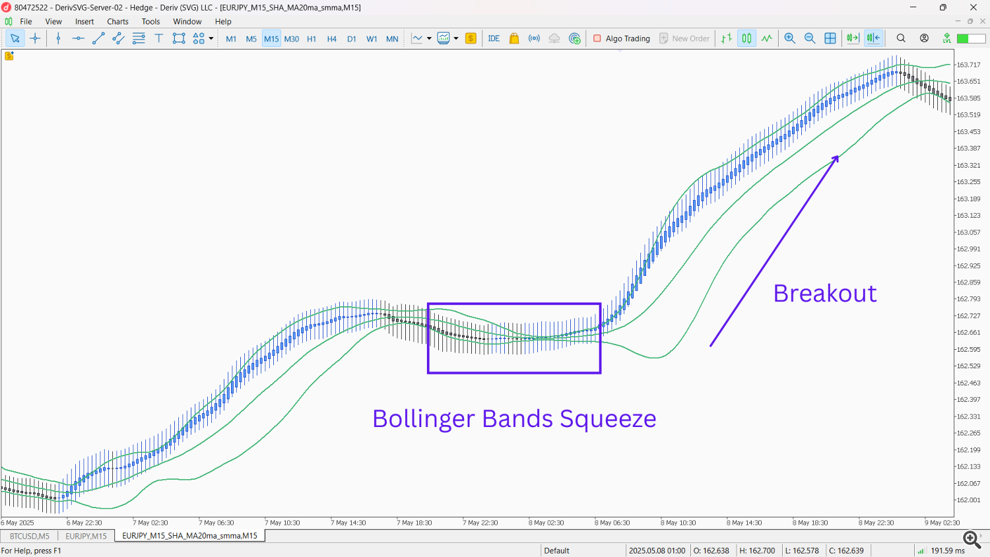Expand the chart templates dropdown arrow
The width and height of the screenshot is (990, 557).
pyautogui.click(x=456, y=38)
